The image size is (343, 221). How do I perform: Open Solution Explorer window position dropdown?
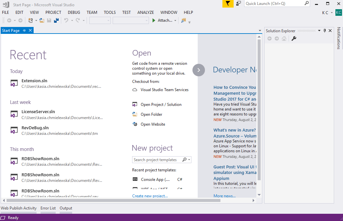point(319,31)
